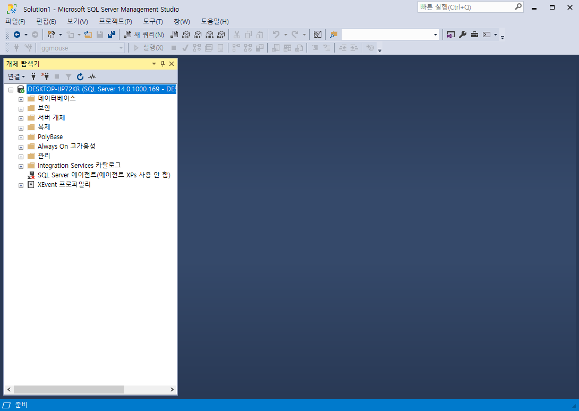
Task: Click the command window icon in toolbar
Action: 487,35
